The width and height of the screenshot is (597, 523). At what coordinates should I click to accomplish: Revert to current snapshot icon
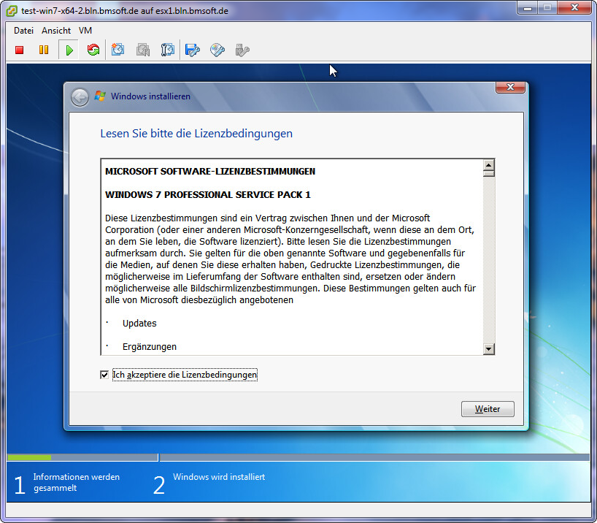[143, 50]
